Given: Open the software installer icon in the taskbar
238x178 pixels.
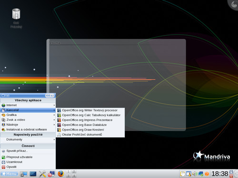Looking at the screenshot, I should 51,174.
